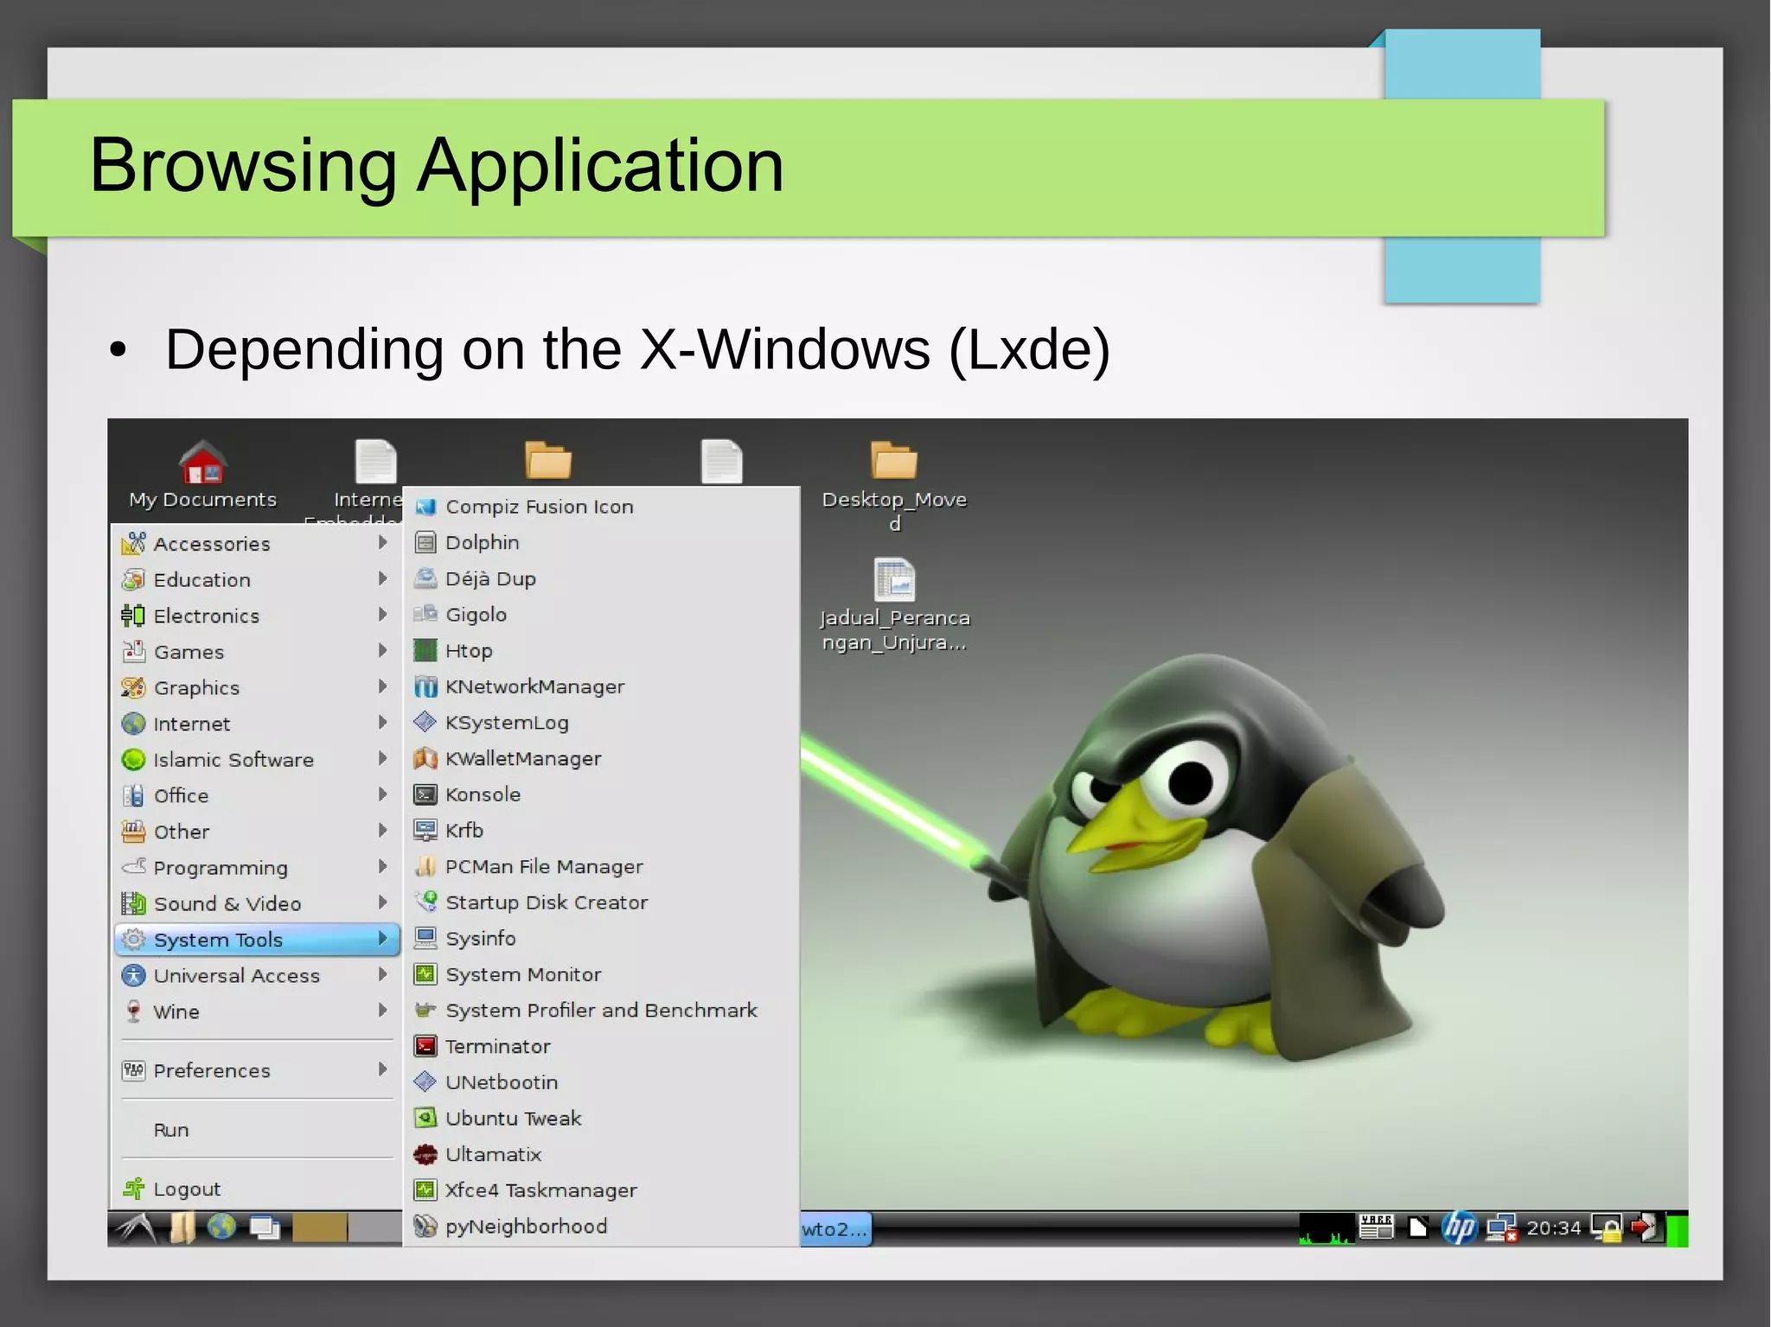Launch System Profiler and Benchmark
This screenshot has height=1327, width=1771.
coord(601,1011)
